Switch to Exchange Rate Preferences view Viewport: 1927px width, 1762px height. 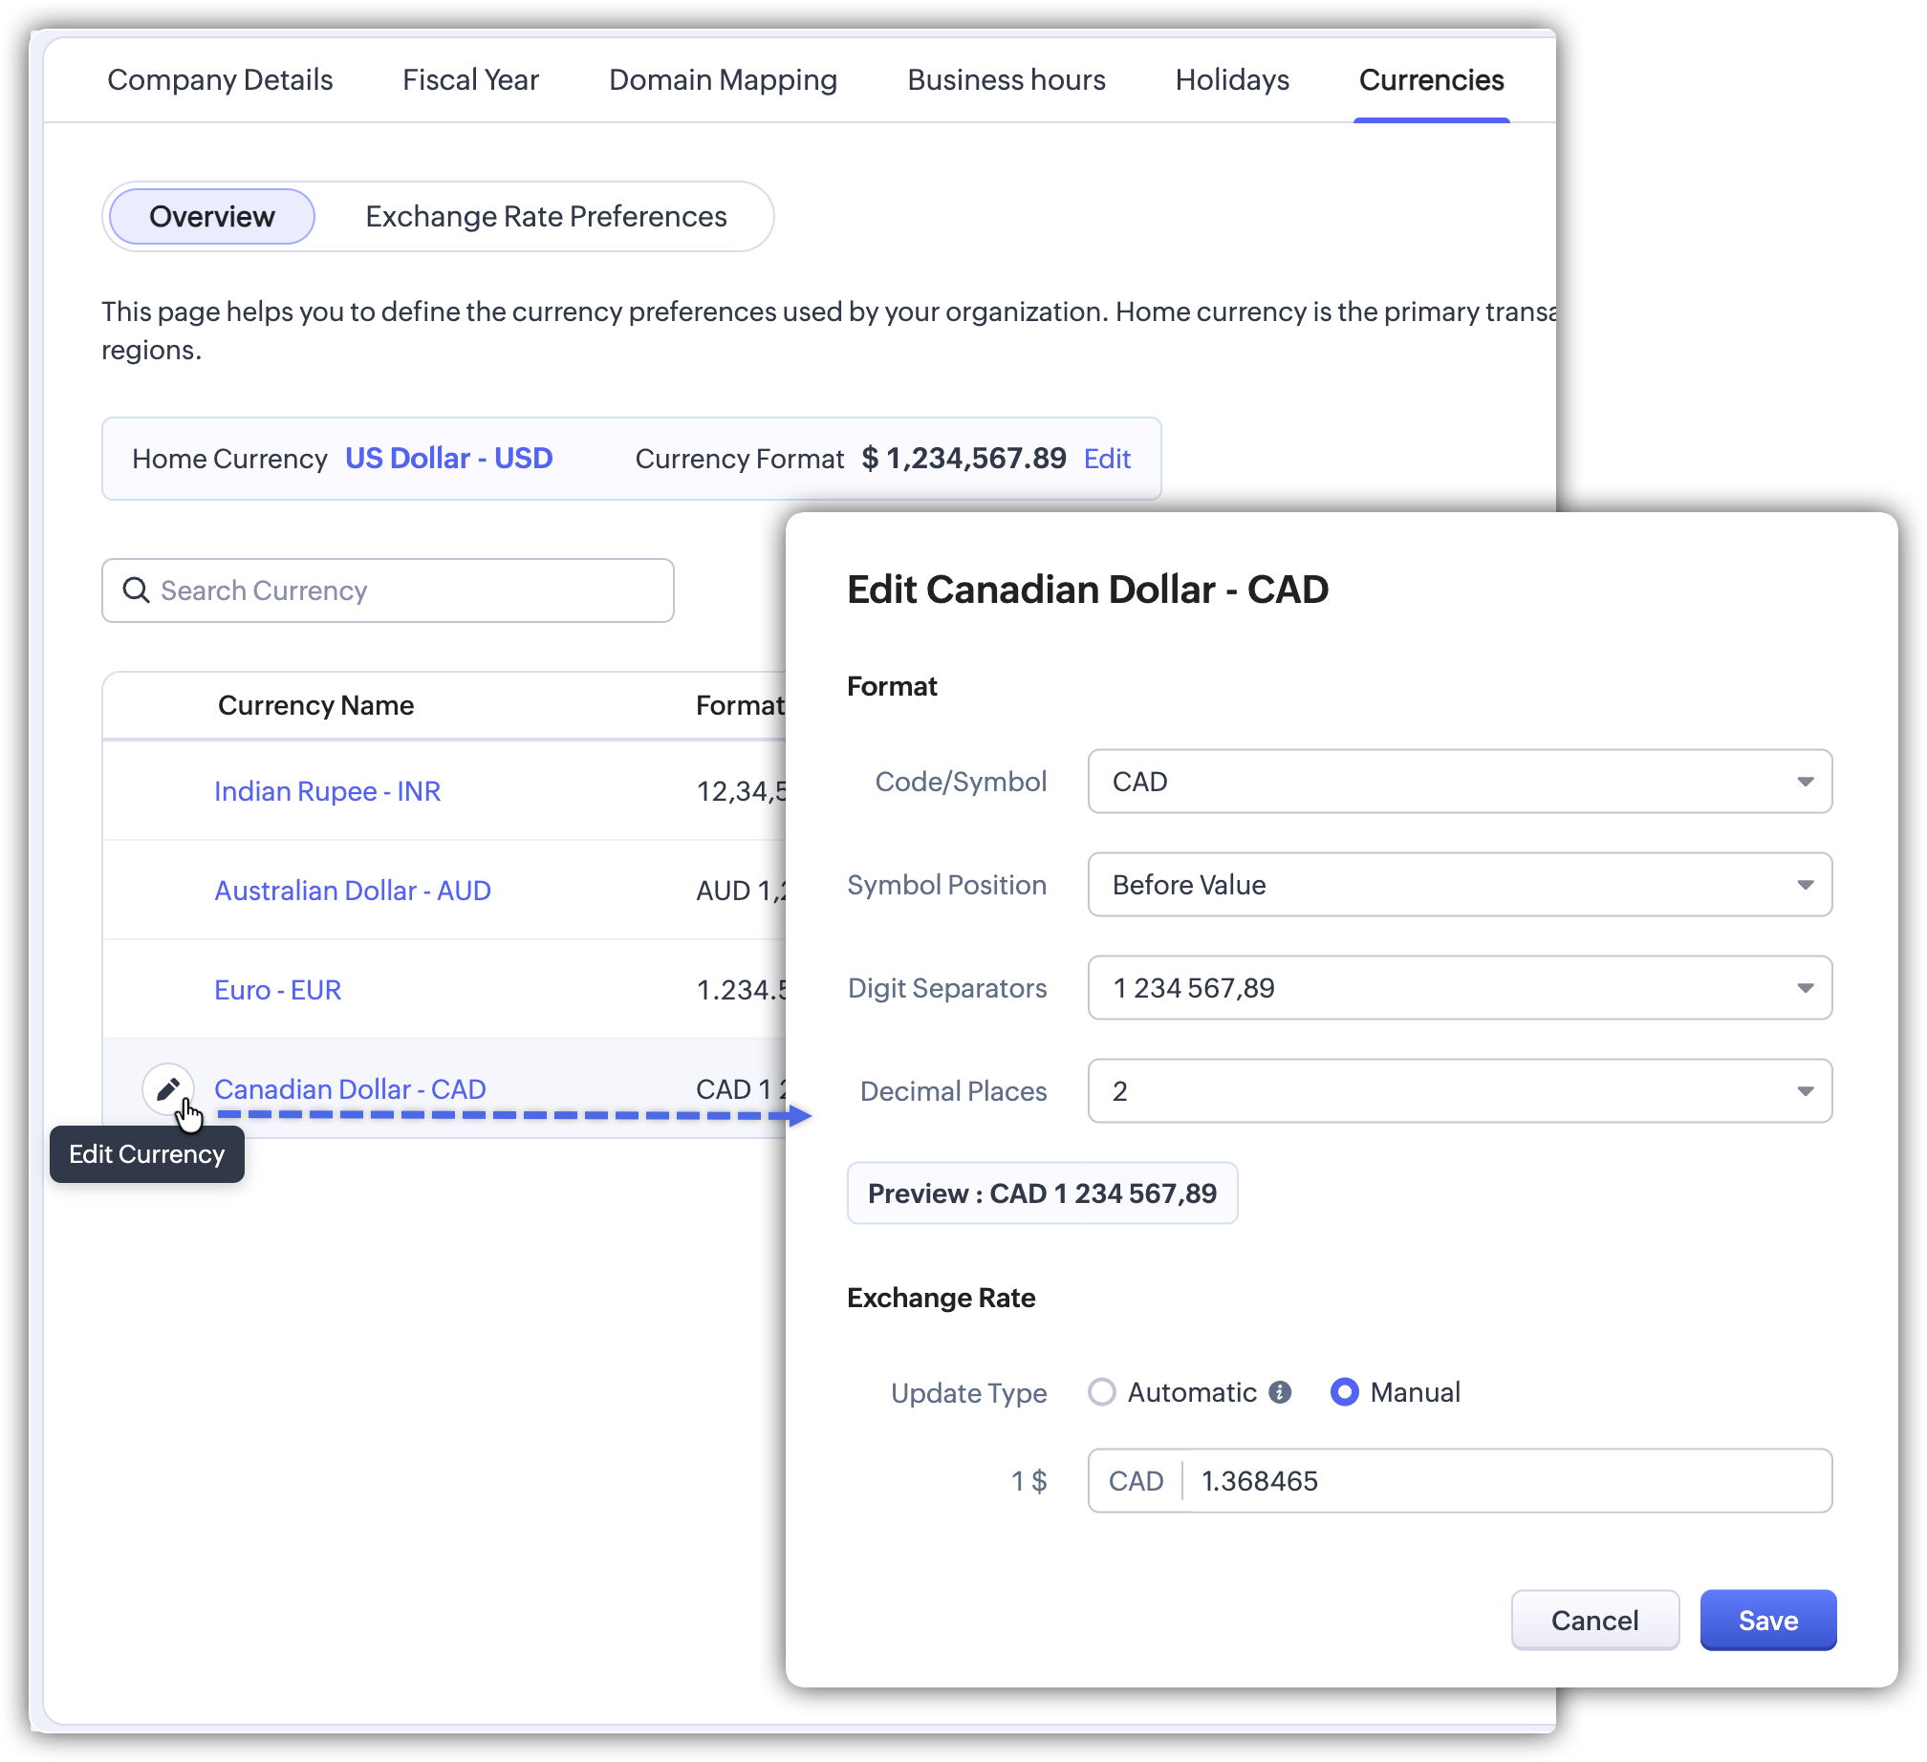click(546, 217)
